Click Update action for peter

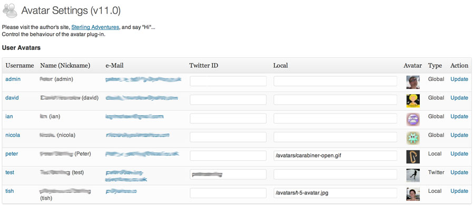pos(459,153)
